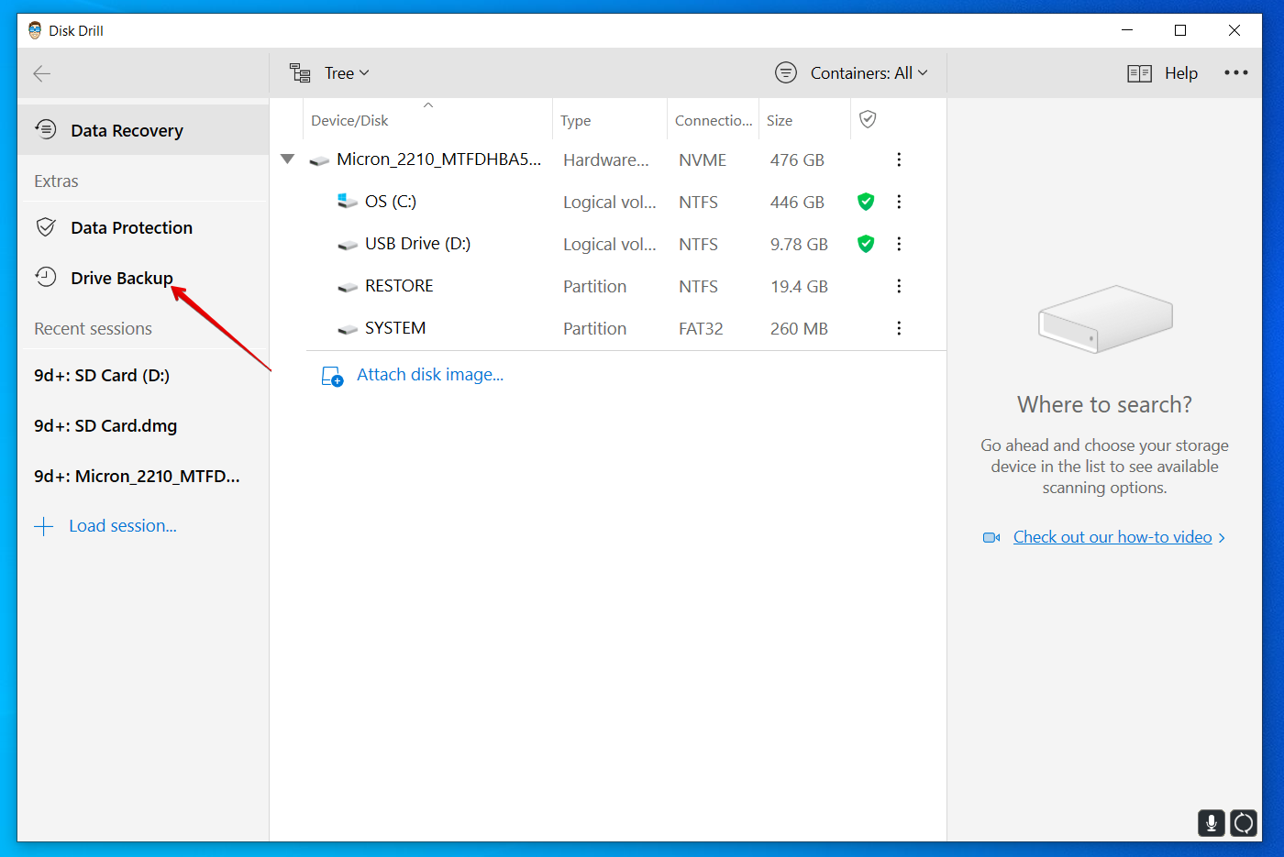Click the RESTORE partition drive icon
The width and height of the screenshot is (1284, 857).
pyautogui.click(x=348, y=287)
